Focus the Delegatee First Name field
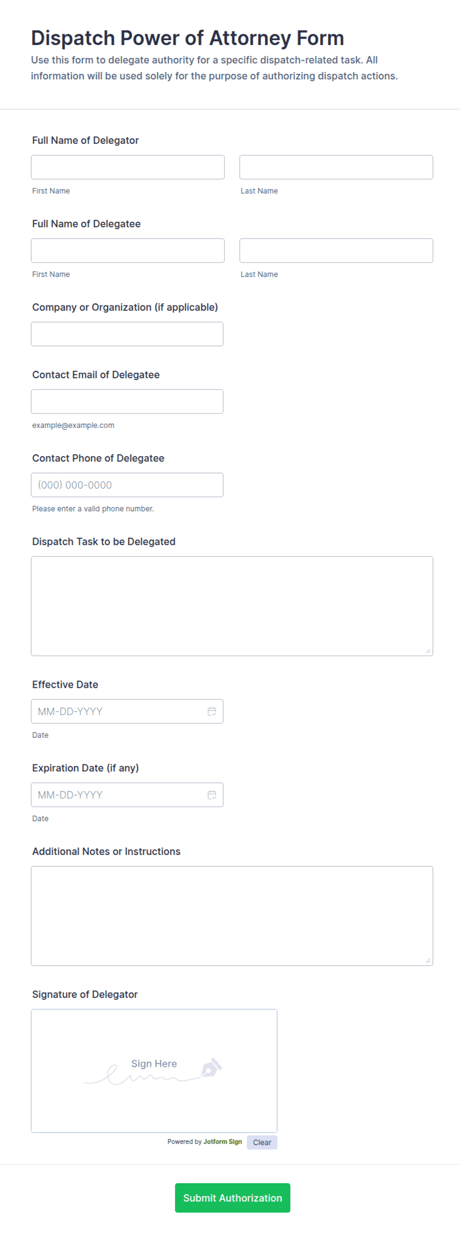460x1237 pixels. pyautogui.click(x=128, y=250)
